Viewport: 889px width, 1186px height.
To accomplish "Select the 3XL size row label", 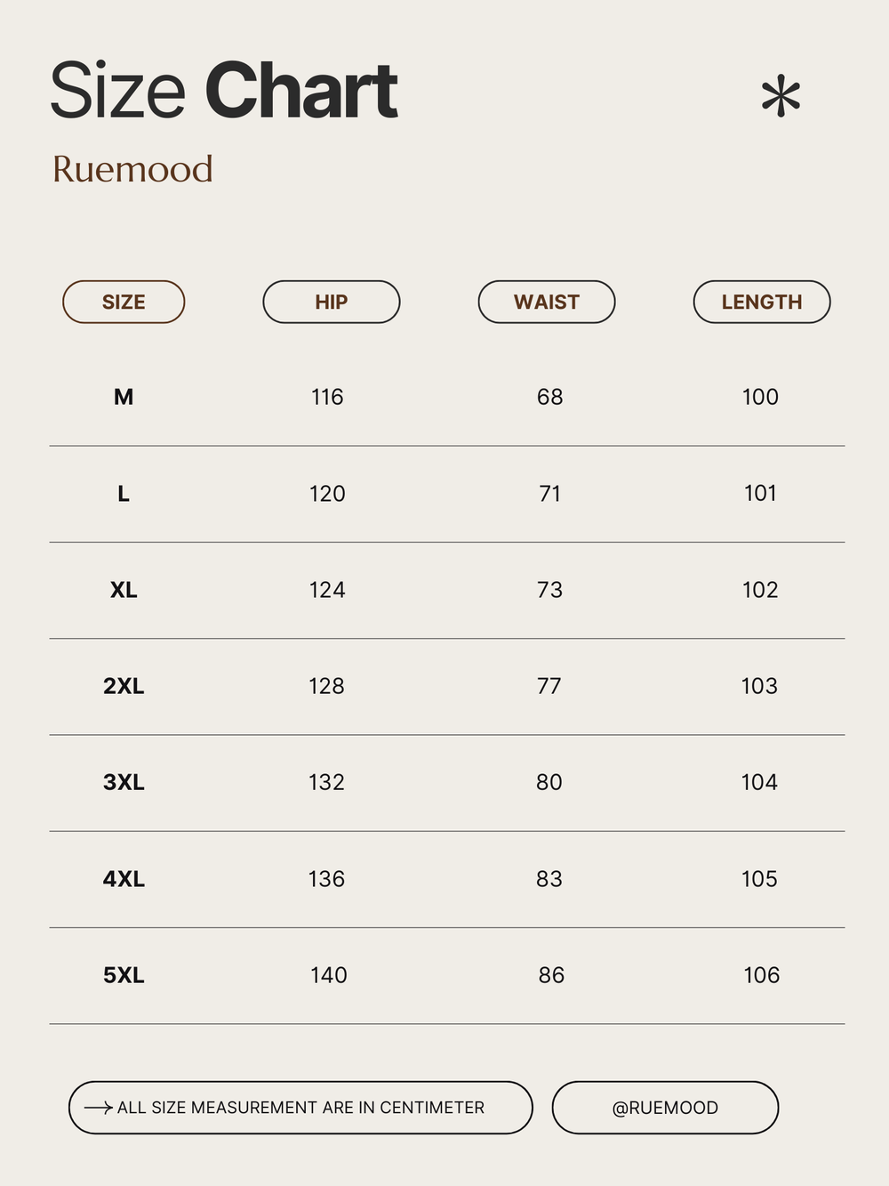I will 124,782.
